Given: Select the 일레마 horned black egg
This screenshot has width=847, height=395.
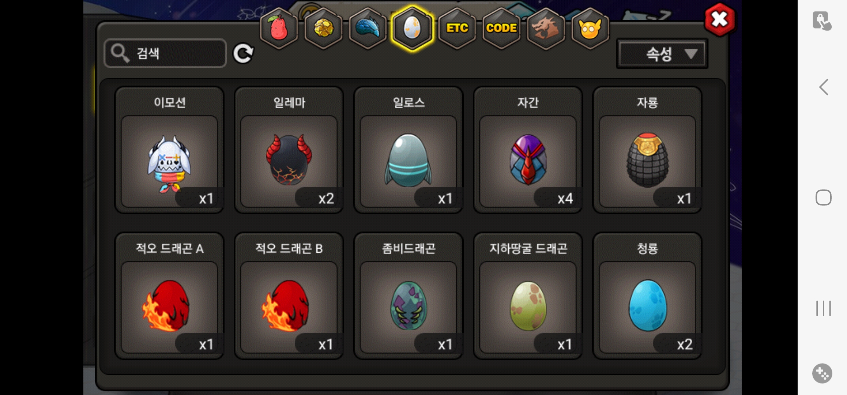Looking at the screenshot, I should point(289,150).
